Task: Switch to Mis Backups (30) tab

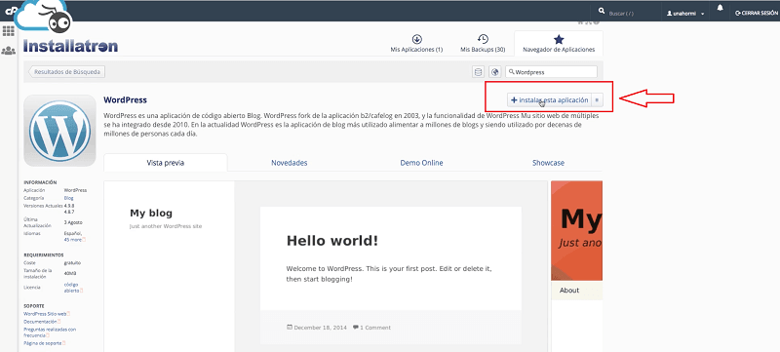Action: coord(483,44)
